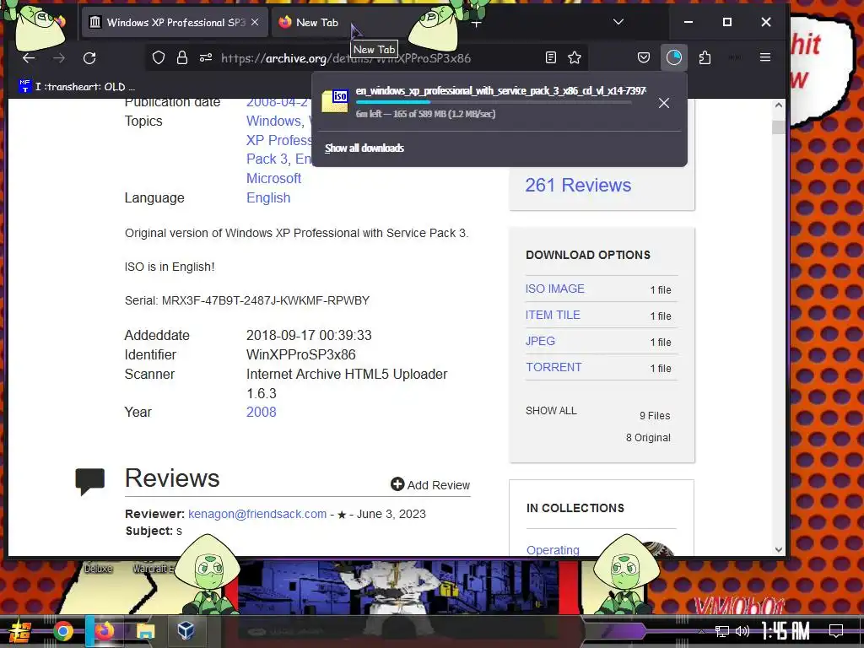
Task: Click the 1:45 AM taskbar clock
Action: point(786,630)
